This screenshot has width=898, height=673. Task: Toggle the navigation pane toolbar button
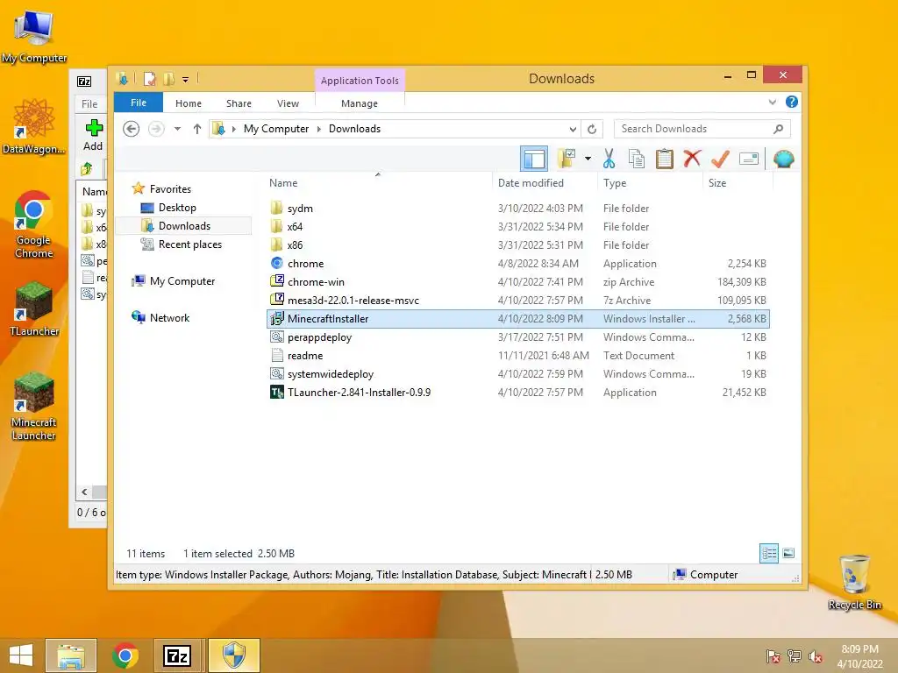(534, 159)
